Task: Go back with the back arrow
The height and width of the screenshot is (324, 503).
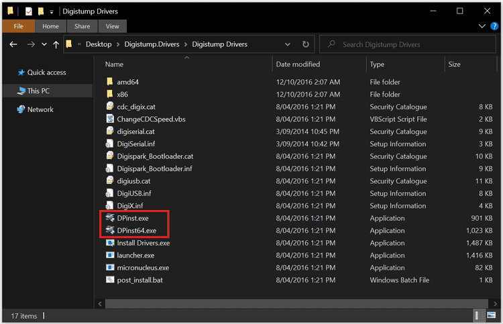Action: pyautogui.click(x=13, y=44)
